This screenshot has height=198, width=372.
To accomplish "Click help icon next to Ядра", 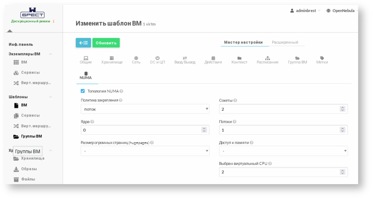I will [92, 122].
